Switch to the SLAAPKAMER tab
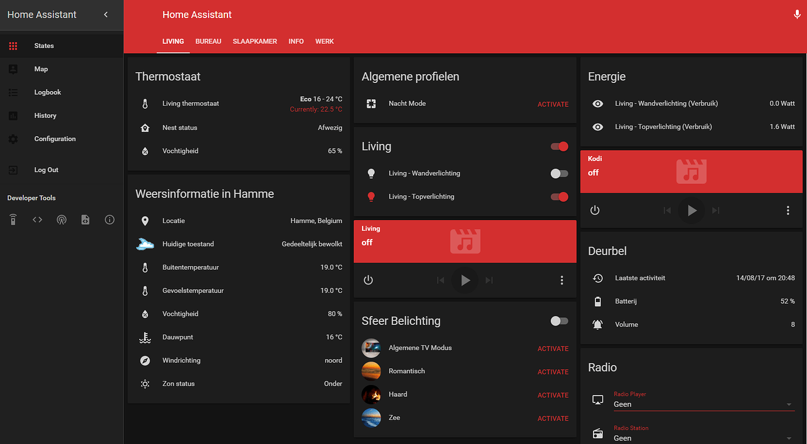 255,41
